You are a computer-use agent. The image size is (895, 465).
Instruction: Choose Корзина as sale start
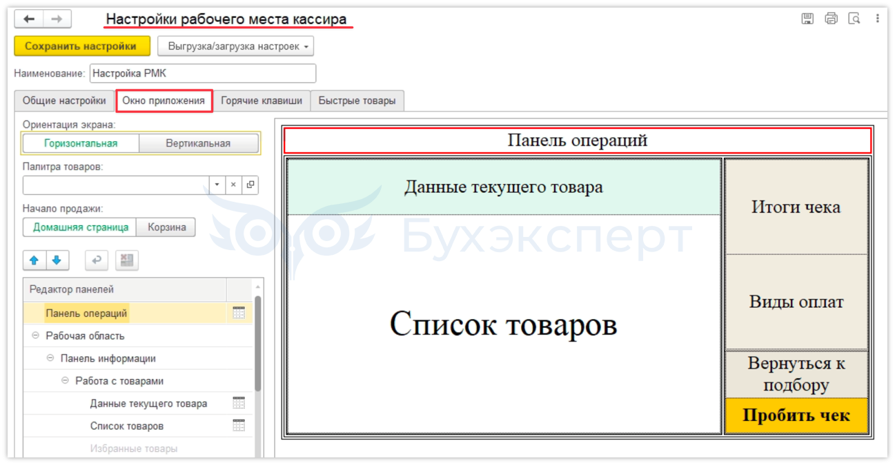pos(166,227)
